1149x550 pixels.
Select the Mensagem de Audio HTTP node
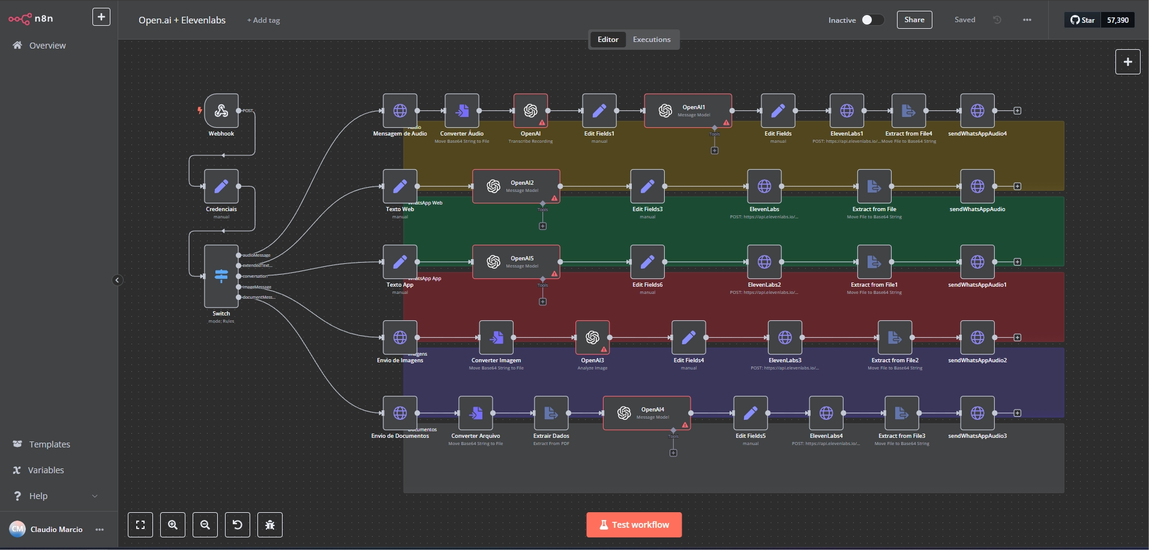(400, 110)
